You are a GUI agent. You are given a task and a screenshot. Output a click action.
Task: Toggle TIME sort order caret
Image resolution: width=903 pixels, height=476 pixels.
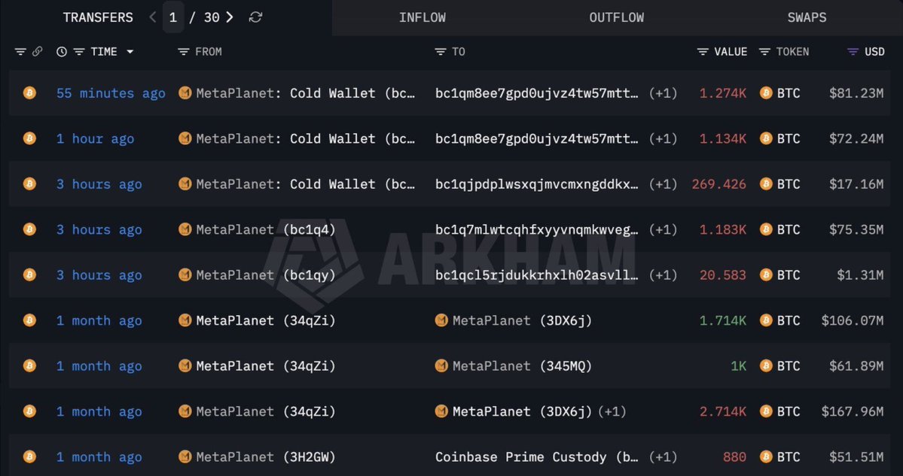point(130,52)
